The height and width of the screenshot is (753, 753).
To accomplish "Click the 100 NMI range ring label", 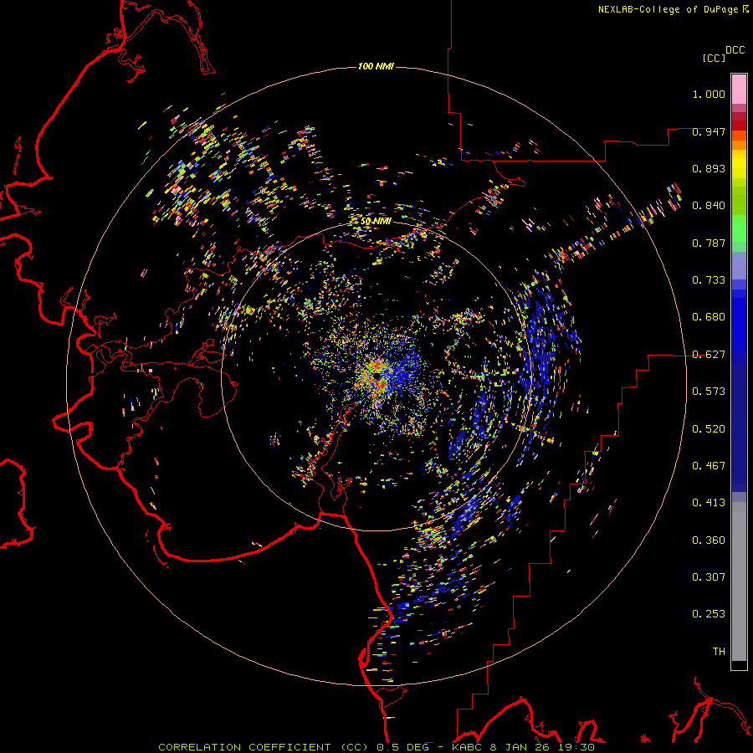I will click(x=376, y=66).
